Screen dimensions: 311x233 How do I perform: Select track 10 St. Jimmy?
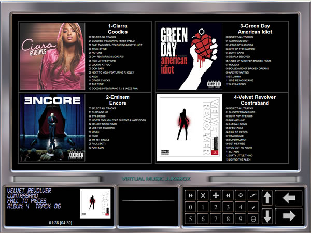233,77
